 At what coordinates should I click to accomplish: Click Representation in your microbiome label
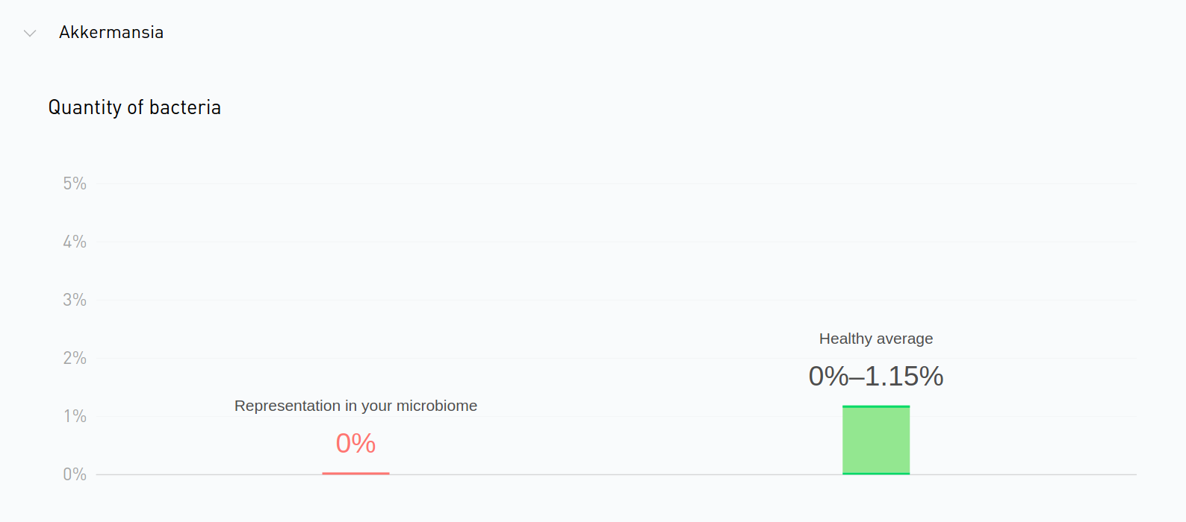tap(356, 406)
